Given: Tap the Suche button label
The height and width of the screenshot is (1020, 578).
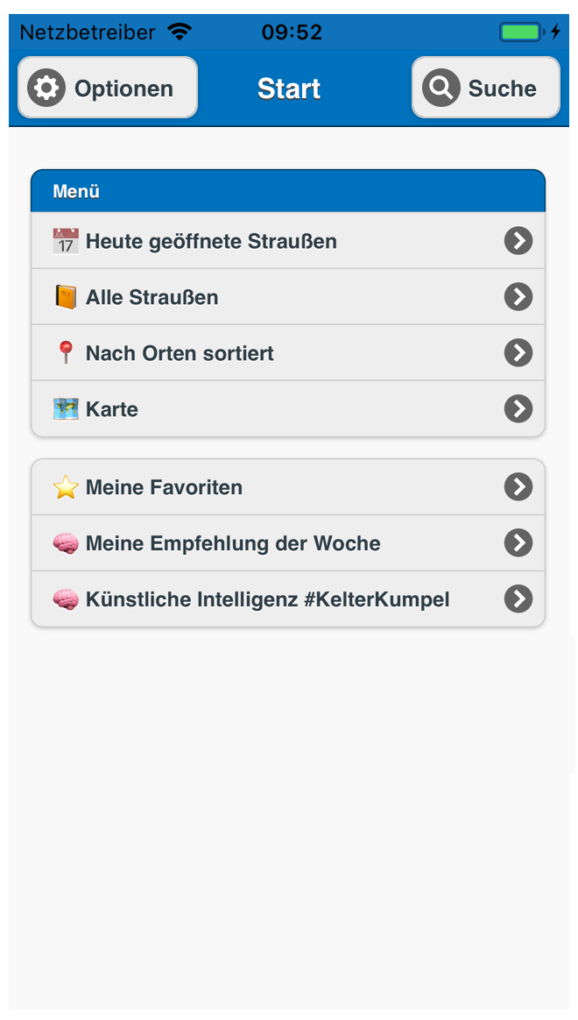Looking at the screenshot, I should point(502,89).
